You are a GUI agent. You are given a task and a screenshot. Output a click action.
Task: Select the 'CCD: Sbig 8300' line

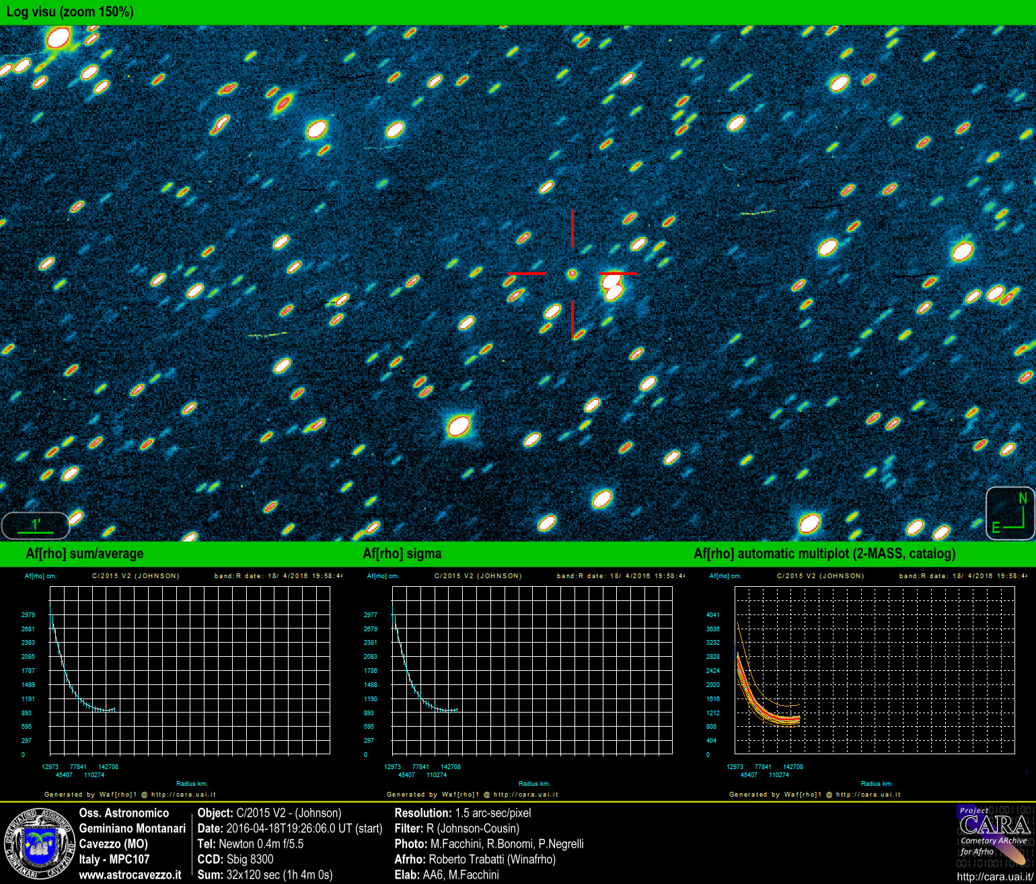click(x=235, y=859)
